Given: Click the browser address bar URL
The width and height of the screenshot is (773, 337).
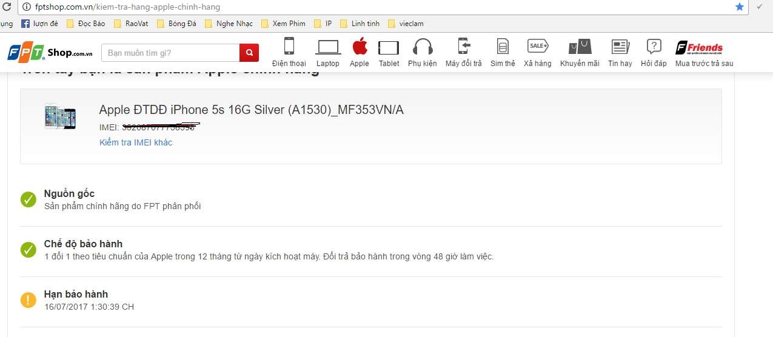Looking at the screenshot, I should (128, 7).
